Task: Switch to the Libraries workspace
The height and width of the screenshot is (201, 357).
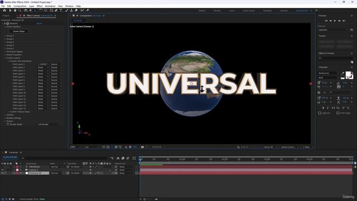Action: tap(284, 11)
